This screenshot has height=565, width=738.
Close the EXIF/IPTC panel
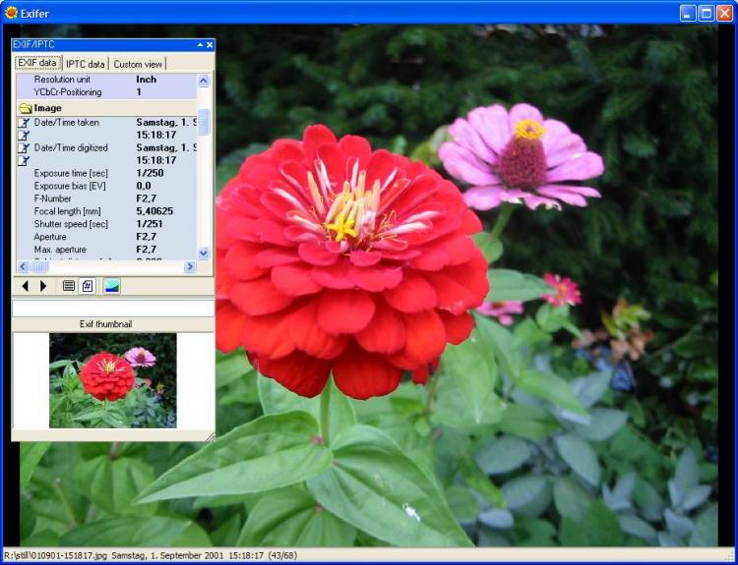pos(209,45)
